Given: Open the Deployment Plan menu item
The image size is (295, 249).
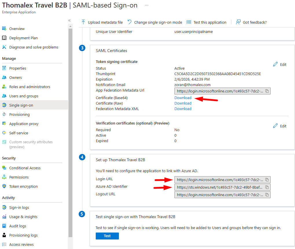Looking at the screenshot, I should coord(23,38).
